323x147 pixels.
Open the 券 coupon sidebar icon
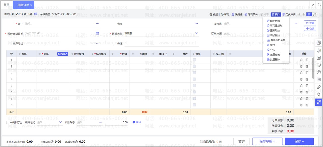tap(319, 80)
